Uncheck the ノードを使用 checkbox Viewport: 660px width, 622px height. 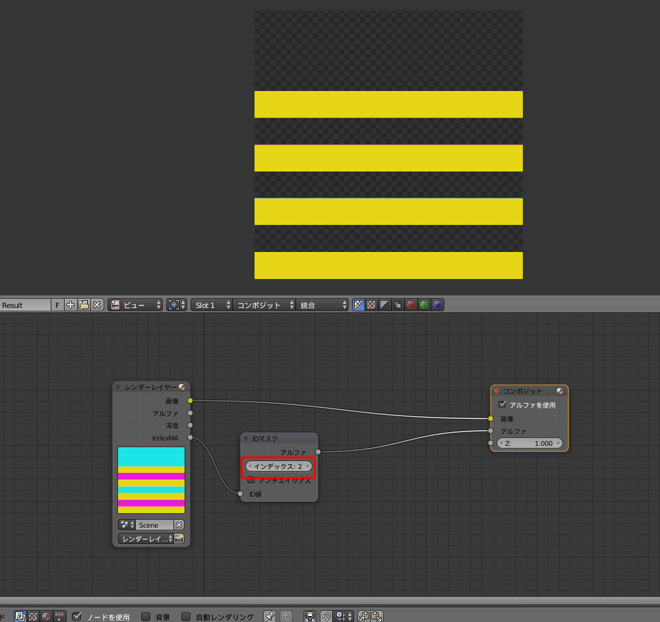(x=76, y=616)
